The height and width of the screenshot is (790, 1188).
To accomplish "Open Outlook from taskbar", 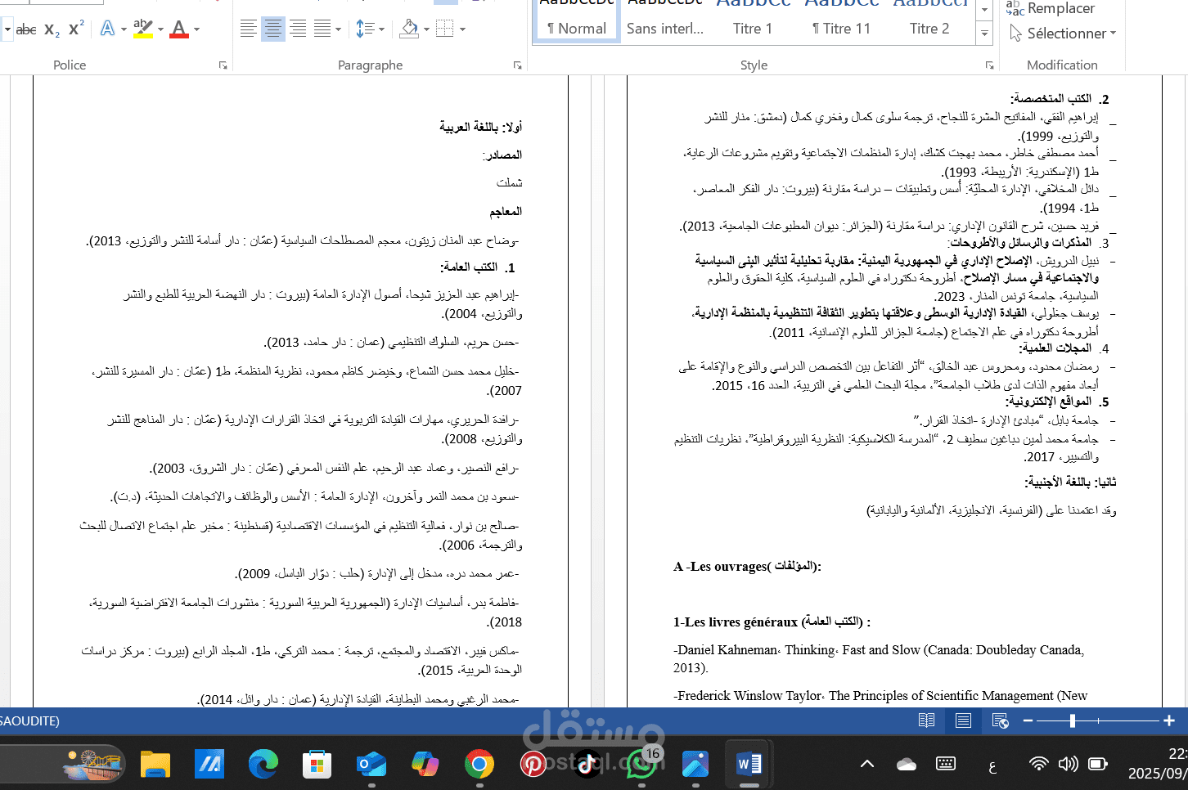I will click(371, 764).
